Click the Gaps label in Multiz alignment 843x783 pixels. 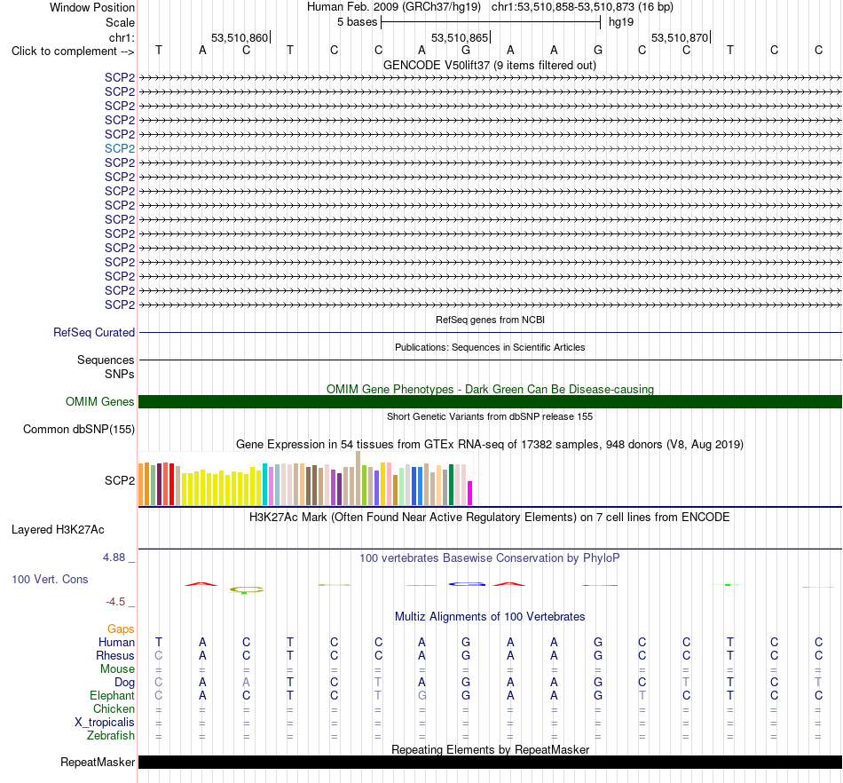tap(121, 629)
